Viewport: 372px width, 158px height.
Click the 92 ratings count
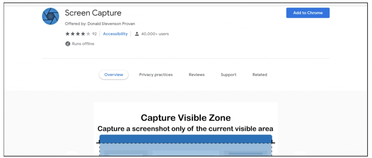tap(94, 34)
